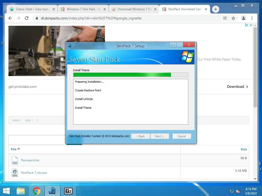262x196 pixels.
Task: Select the SkinPack Download Center tab
Action: click(185, 9)
